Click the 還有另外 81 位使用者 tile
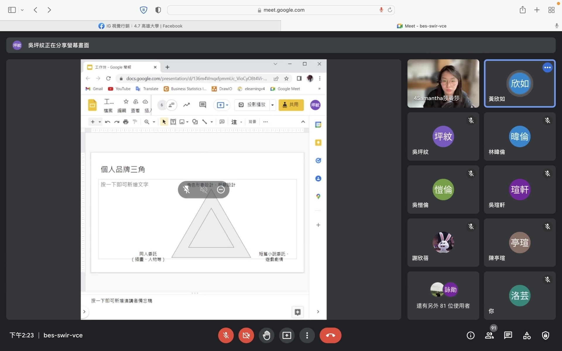 443,295
